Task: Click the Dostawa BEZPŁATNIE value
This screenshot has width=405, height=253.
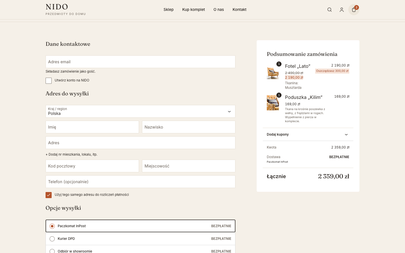Action: coord(339,157)
